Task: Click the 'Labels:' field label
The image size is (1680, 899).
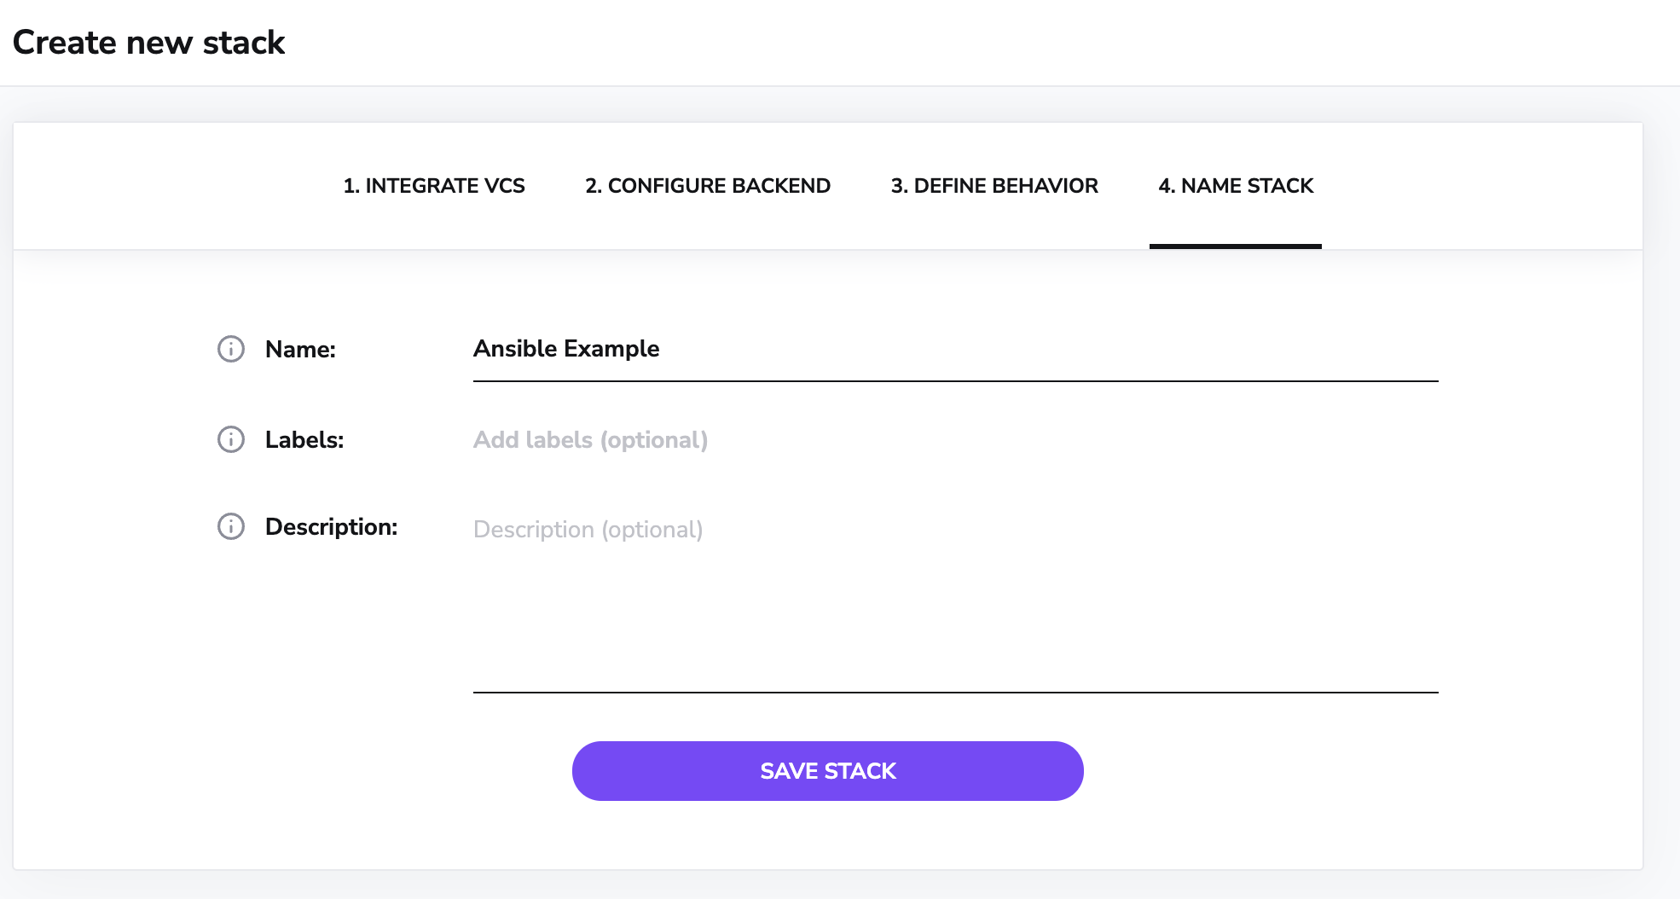Action: (x=304, y=440)
